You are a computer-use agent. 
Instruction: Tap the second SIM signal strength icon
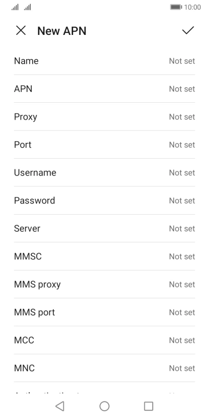point(28,7)
